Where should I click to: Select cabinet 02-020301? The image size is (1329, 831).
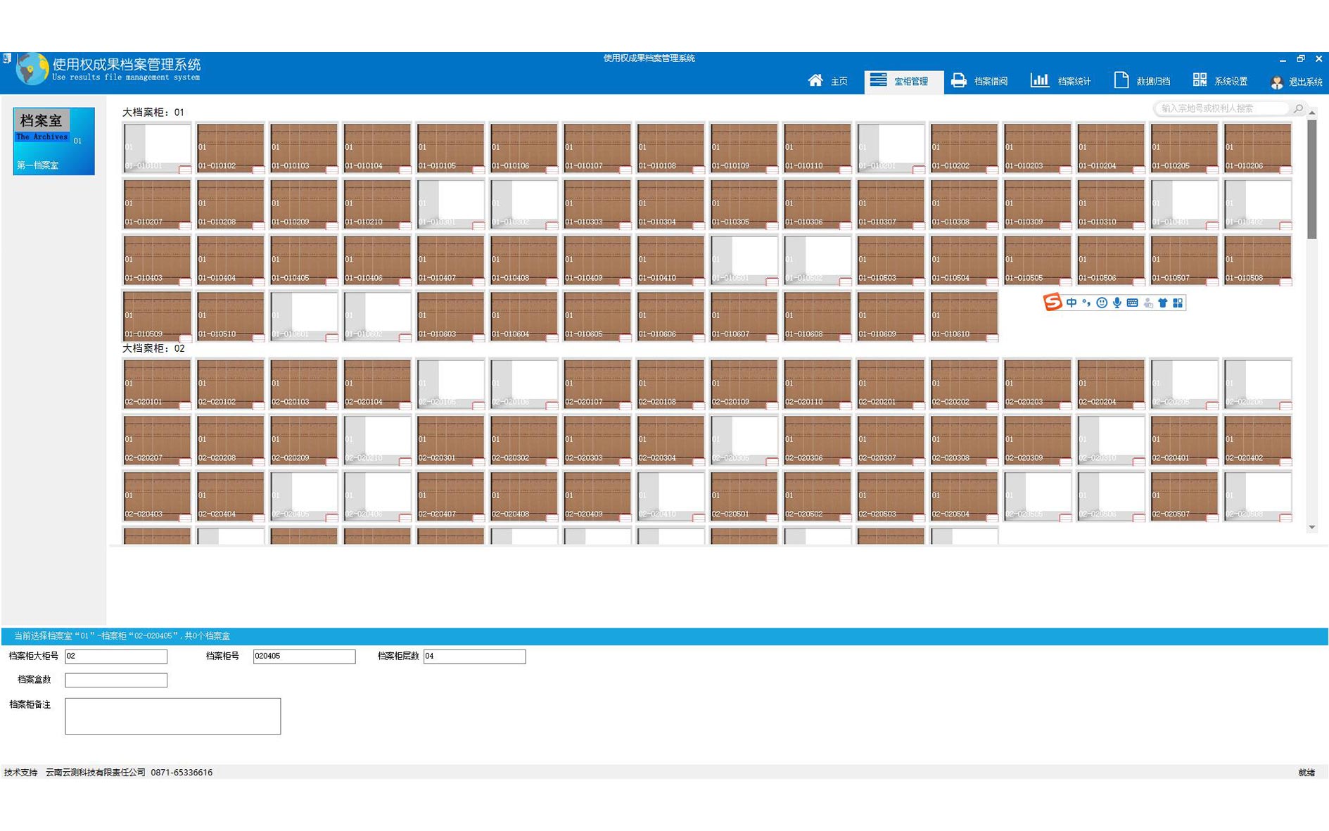pos(450,440)
